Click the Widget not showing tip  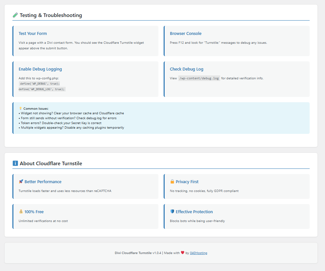click(x=71, y=113)
